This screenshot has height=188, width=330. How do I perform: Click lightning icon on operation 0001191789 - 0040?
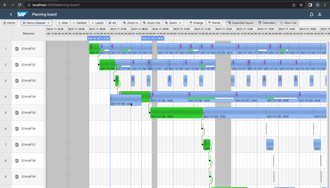[x=300, y=94]
